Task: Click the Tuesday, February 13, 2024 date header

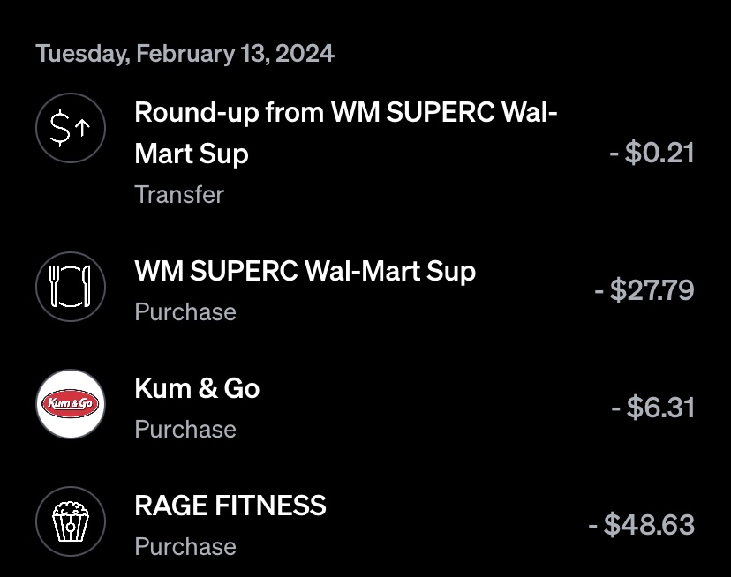Action: (x=185, y=53)
